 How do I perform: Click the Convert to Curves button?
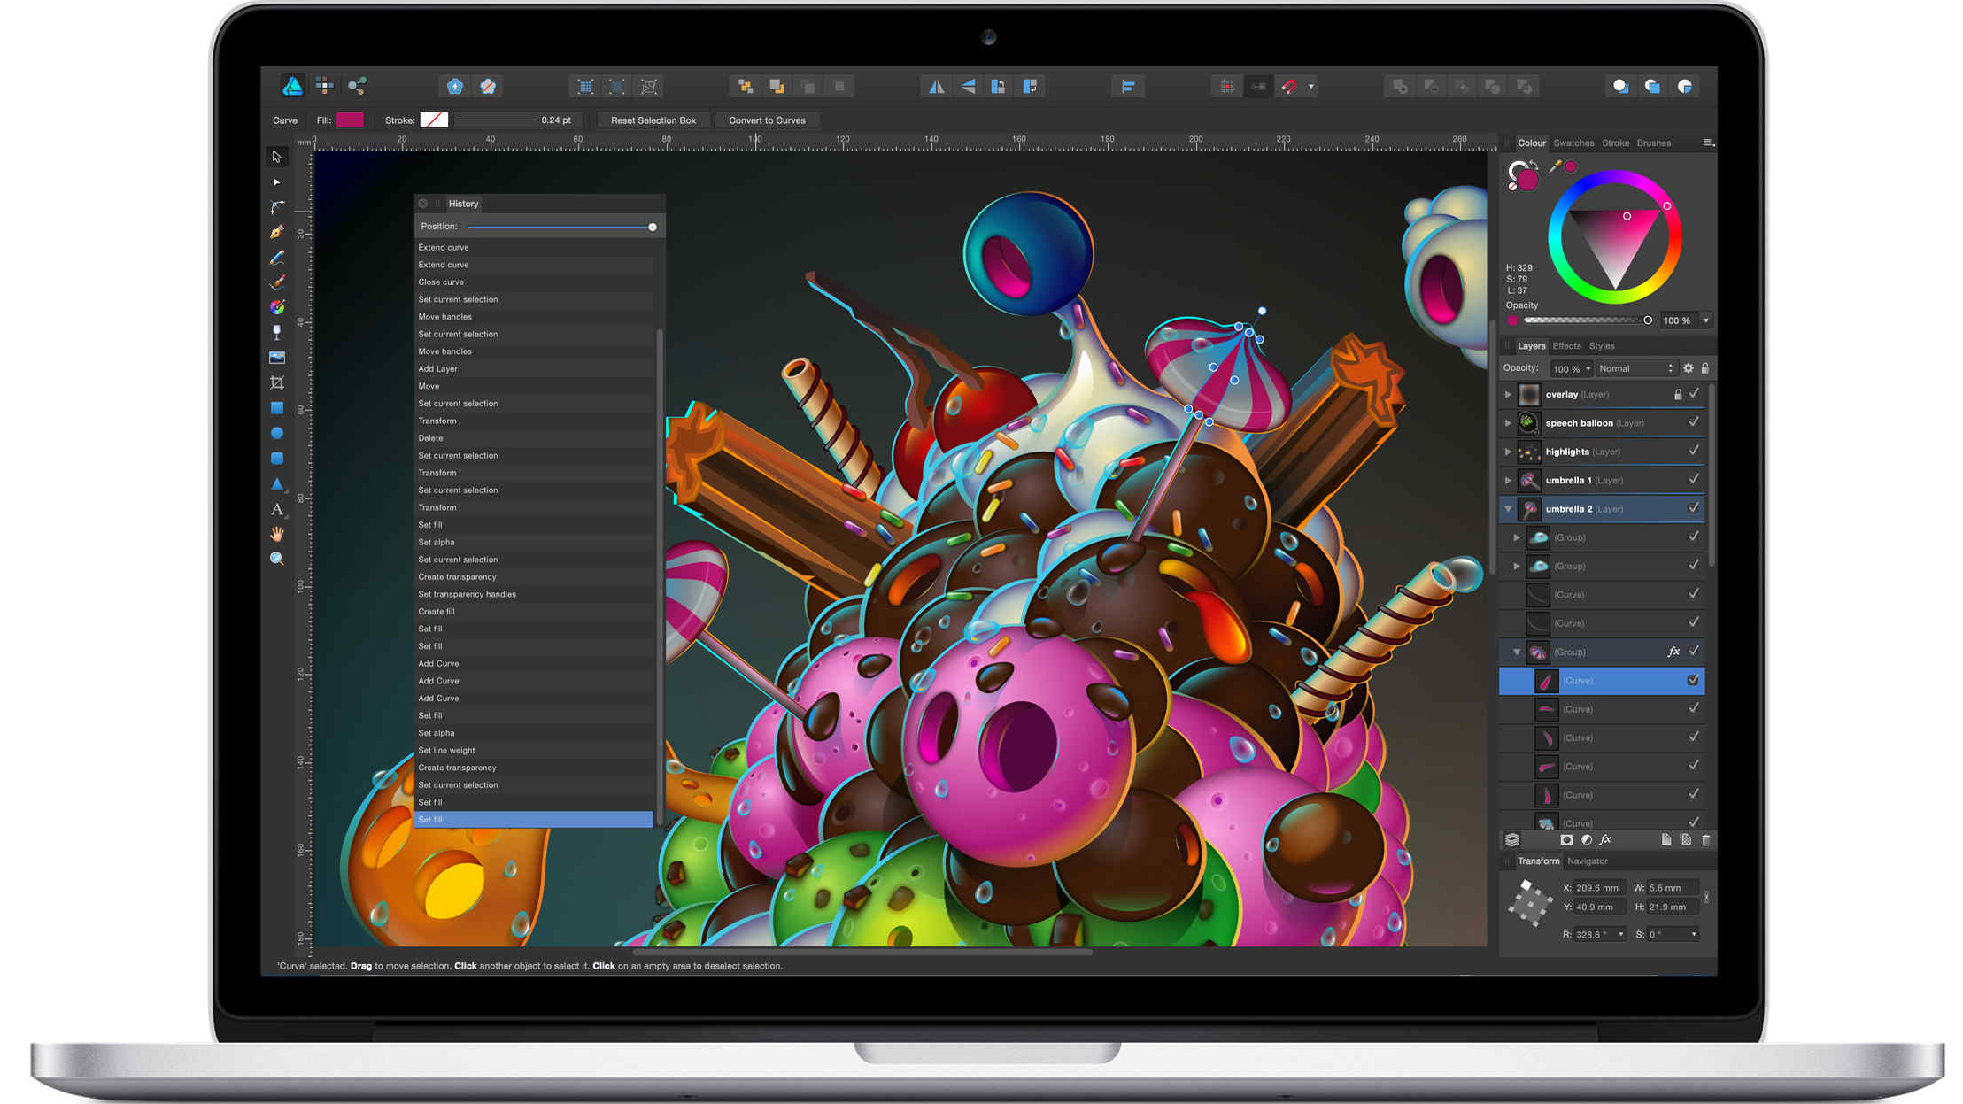pyautogui.click(x=767, y=120)
